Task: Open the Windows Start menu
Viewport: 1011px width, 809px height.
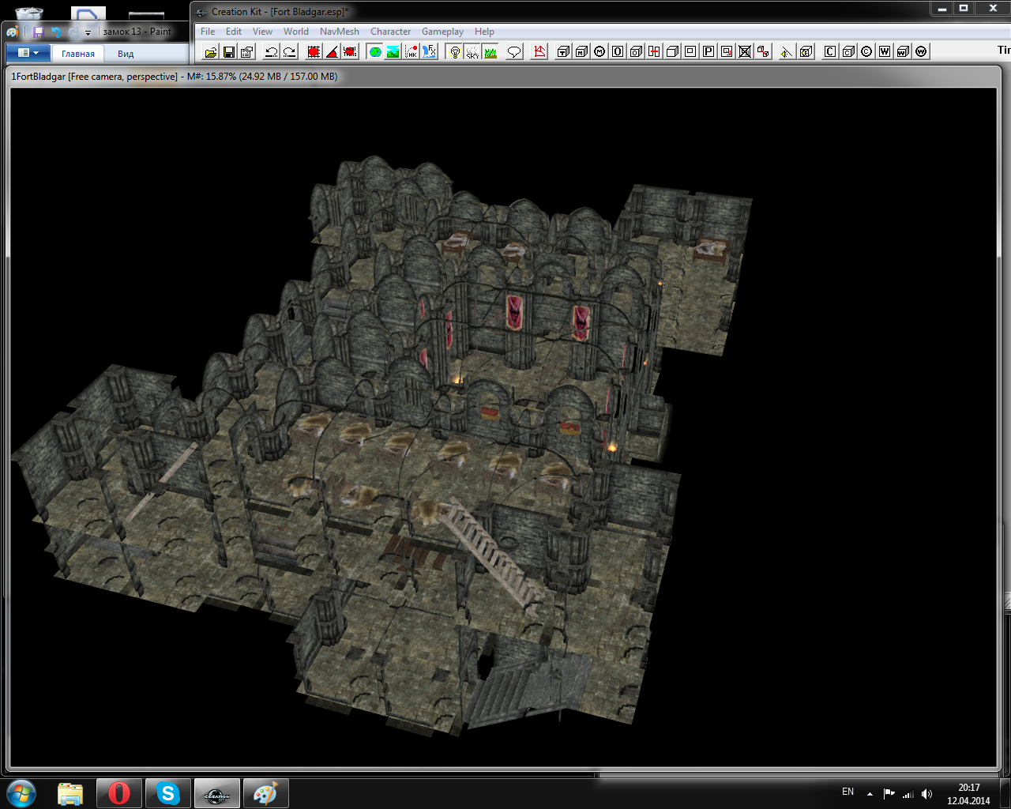Action: pos(21,792)
